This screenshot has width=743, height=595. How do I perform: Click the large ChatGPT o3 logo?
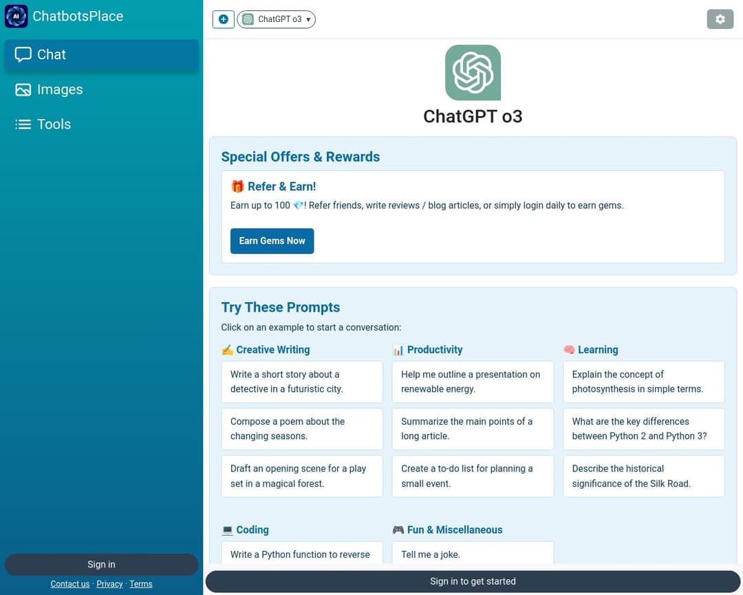[473, 72]
